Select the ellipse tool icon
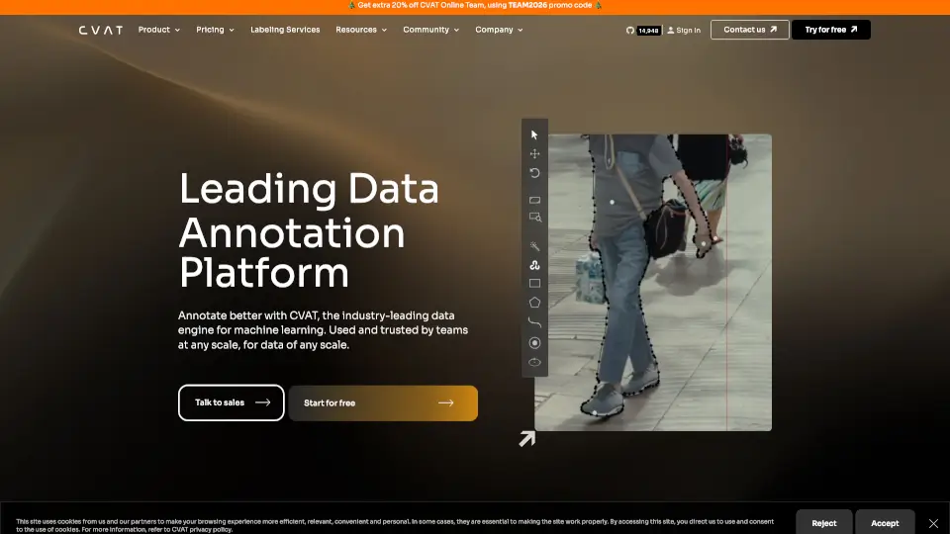Viewport: 950px width, 534px height. point(534,362)
